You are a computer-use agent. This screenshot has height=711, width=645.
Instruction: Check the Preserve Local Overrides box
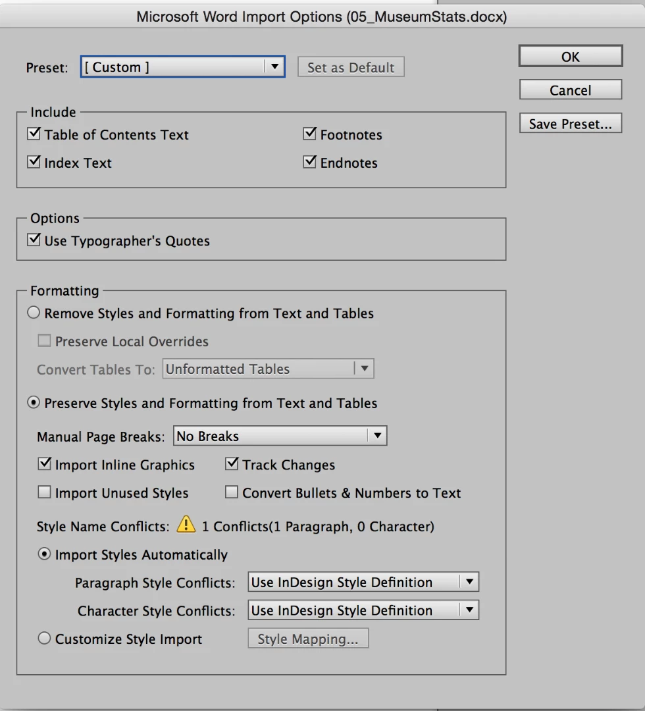pos(44,341)
